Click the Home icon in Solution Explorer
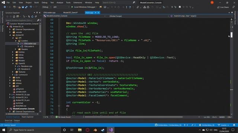Image resolution: width=238 pixels, height=133 pixels. coord(14,16)
